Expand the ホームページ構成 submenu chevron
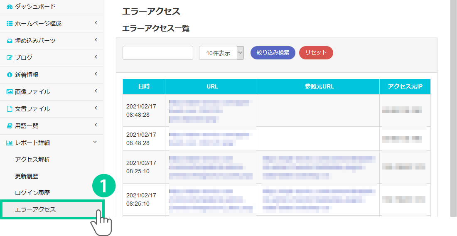 click(x=96, y=23)
